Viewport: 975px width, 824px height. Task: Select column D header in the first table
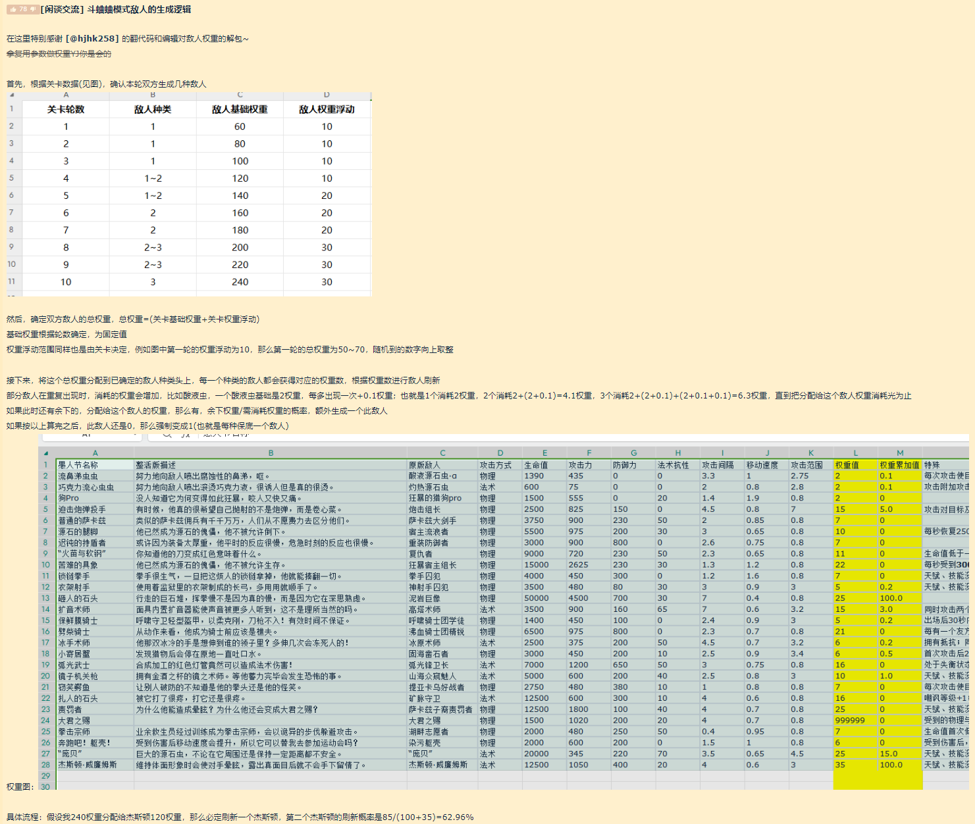[x=327, y=95]
